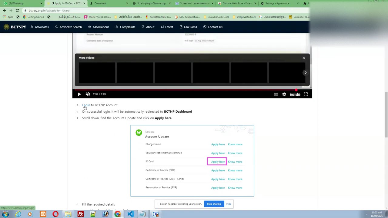Click Know more for Voluntary Retirement/Discontinue

(235, 153)
